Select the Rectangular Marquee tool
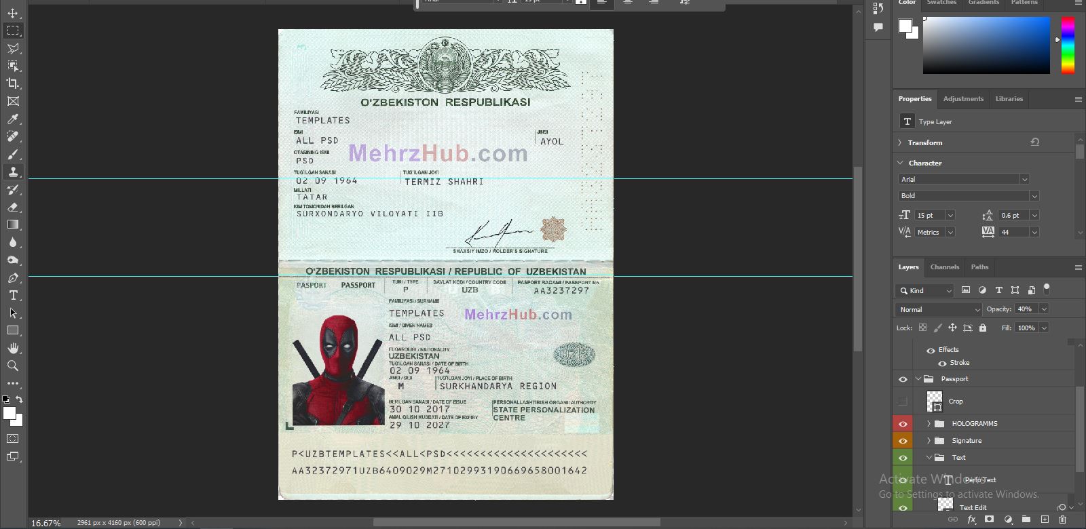Image resolution: width=1086 pixels, height=529 pixels. tap(13, 31)
